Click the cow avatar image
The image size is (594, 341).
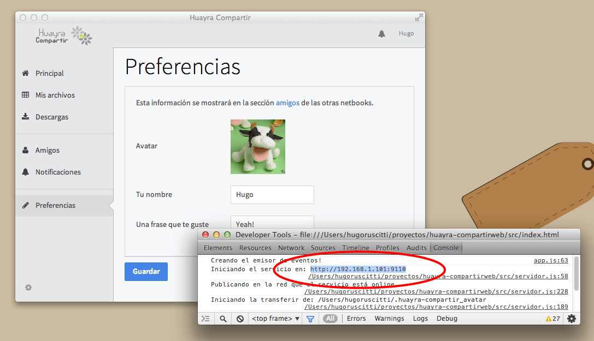[x=258, y=147]
